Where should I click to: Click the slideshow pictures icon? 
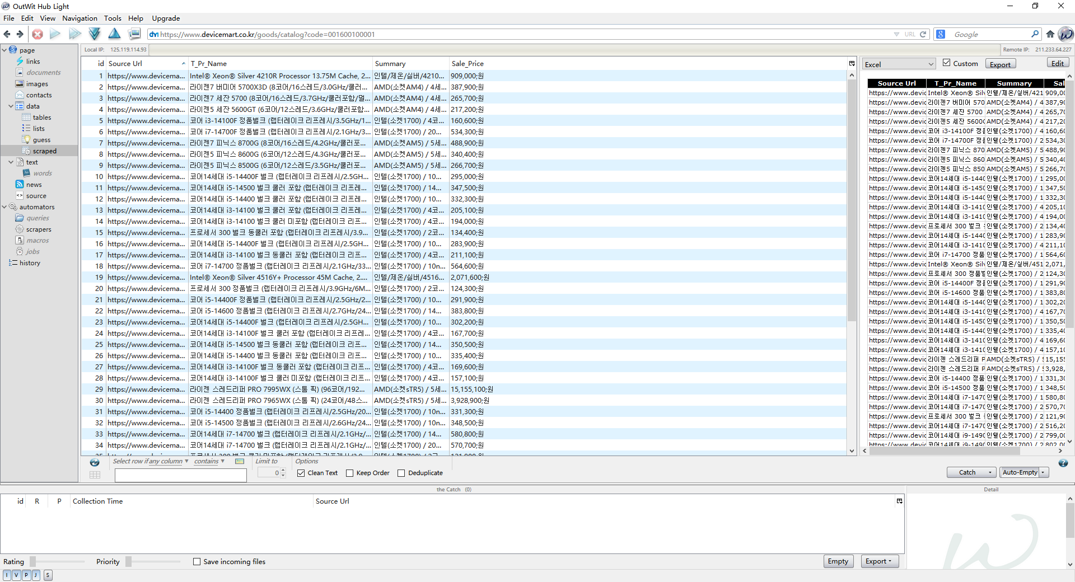(134, 34)
